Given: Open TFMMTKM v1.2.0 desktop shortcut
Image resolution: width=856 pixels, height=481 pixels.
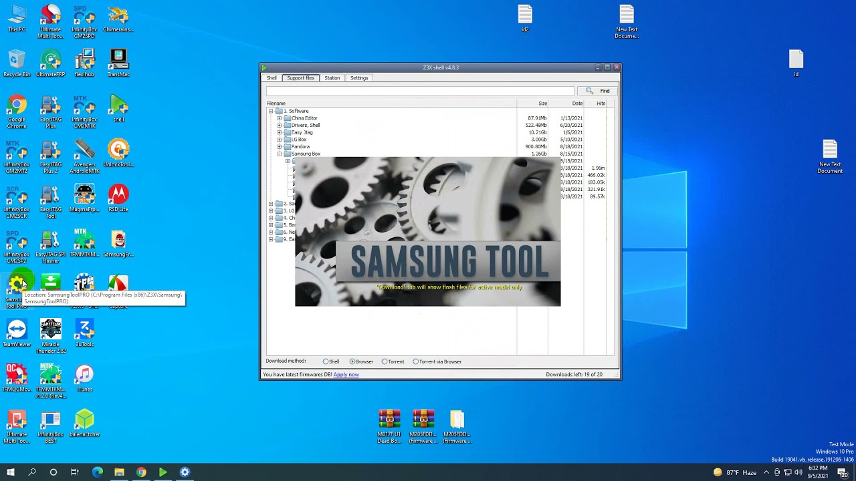Looking at the screenshot, I should (51, 381).
